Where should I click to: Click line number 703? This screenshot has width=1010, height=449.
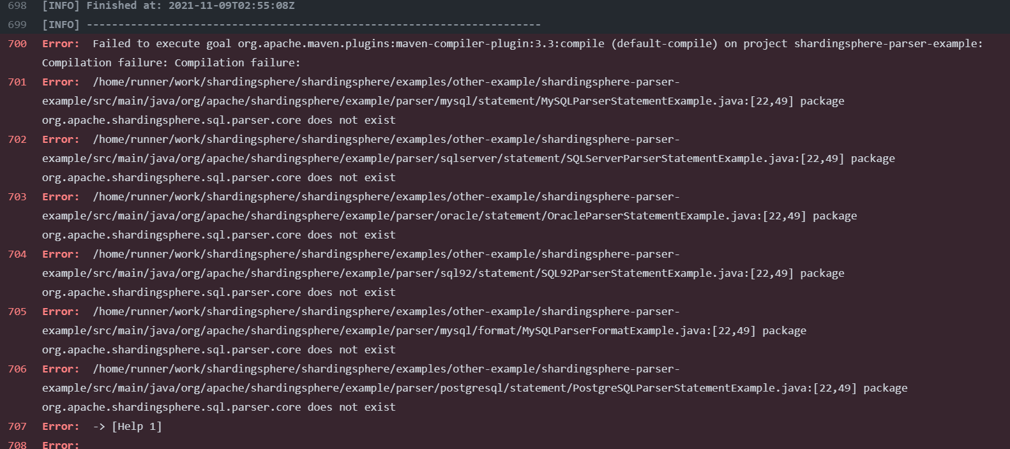(17, 197)
